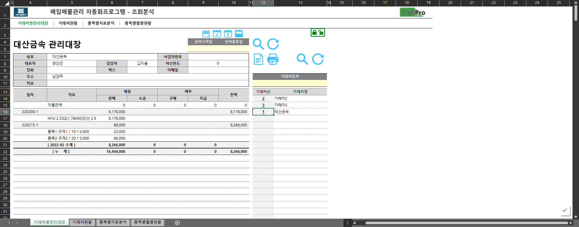
Task: Click the magnifier icon beside the date range
Action: tap(258, 44)
